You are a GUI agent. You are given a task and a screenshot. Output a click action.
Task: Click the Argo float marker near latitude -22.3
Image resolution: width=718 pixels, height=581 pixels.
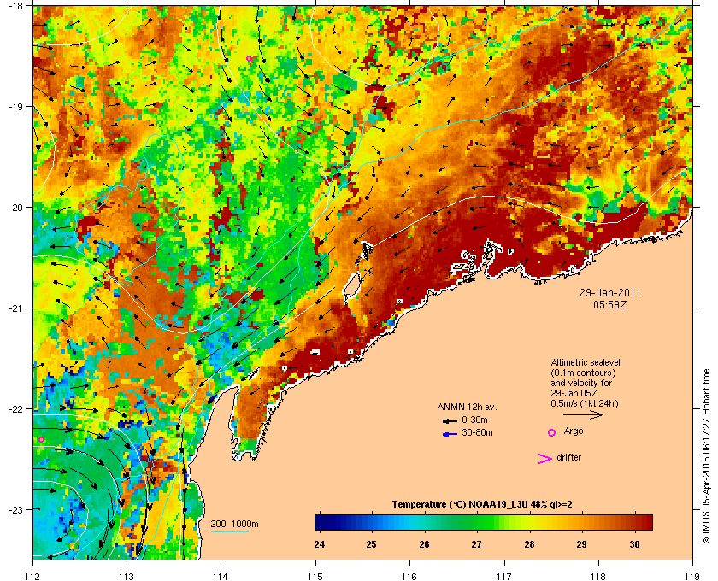[x=41, y=439]
